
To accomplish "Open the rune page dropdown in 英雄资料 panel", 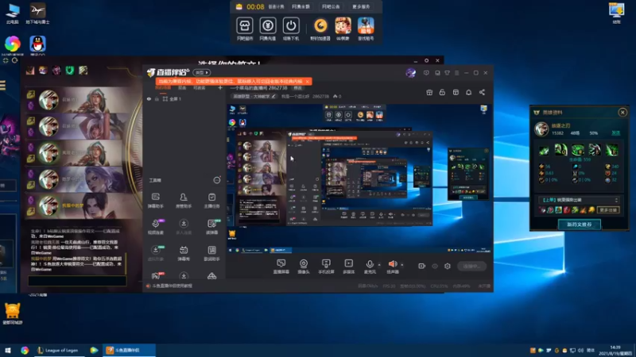I will pyautogui.click(x=580, y=200).
